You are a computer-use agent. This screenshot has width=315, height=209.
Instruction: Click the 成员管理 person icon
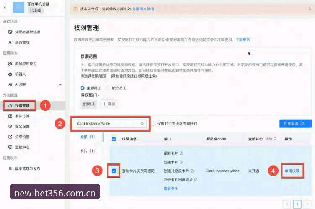tap(10, 42)
